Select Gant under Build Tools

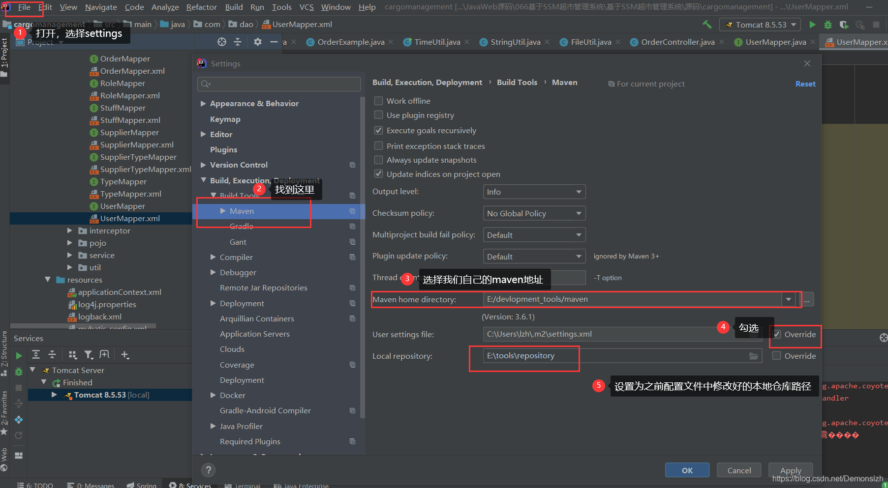point(238,242)
